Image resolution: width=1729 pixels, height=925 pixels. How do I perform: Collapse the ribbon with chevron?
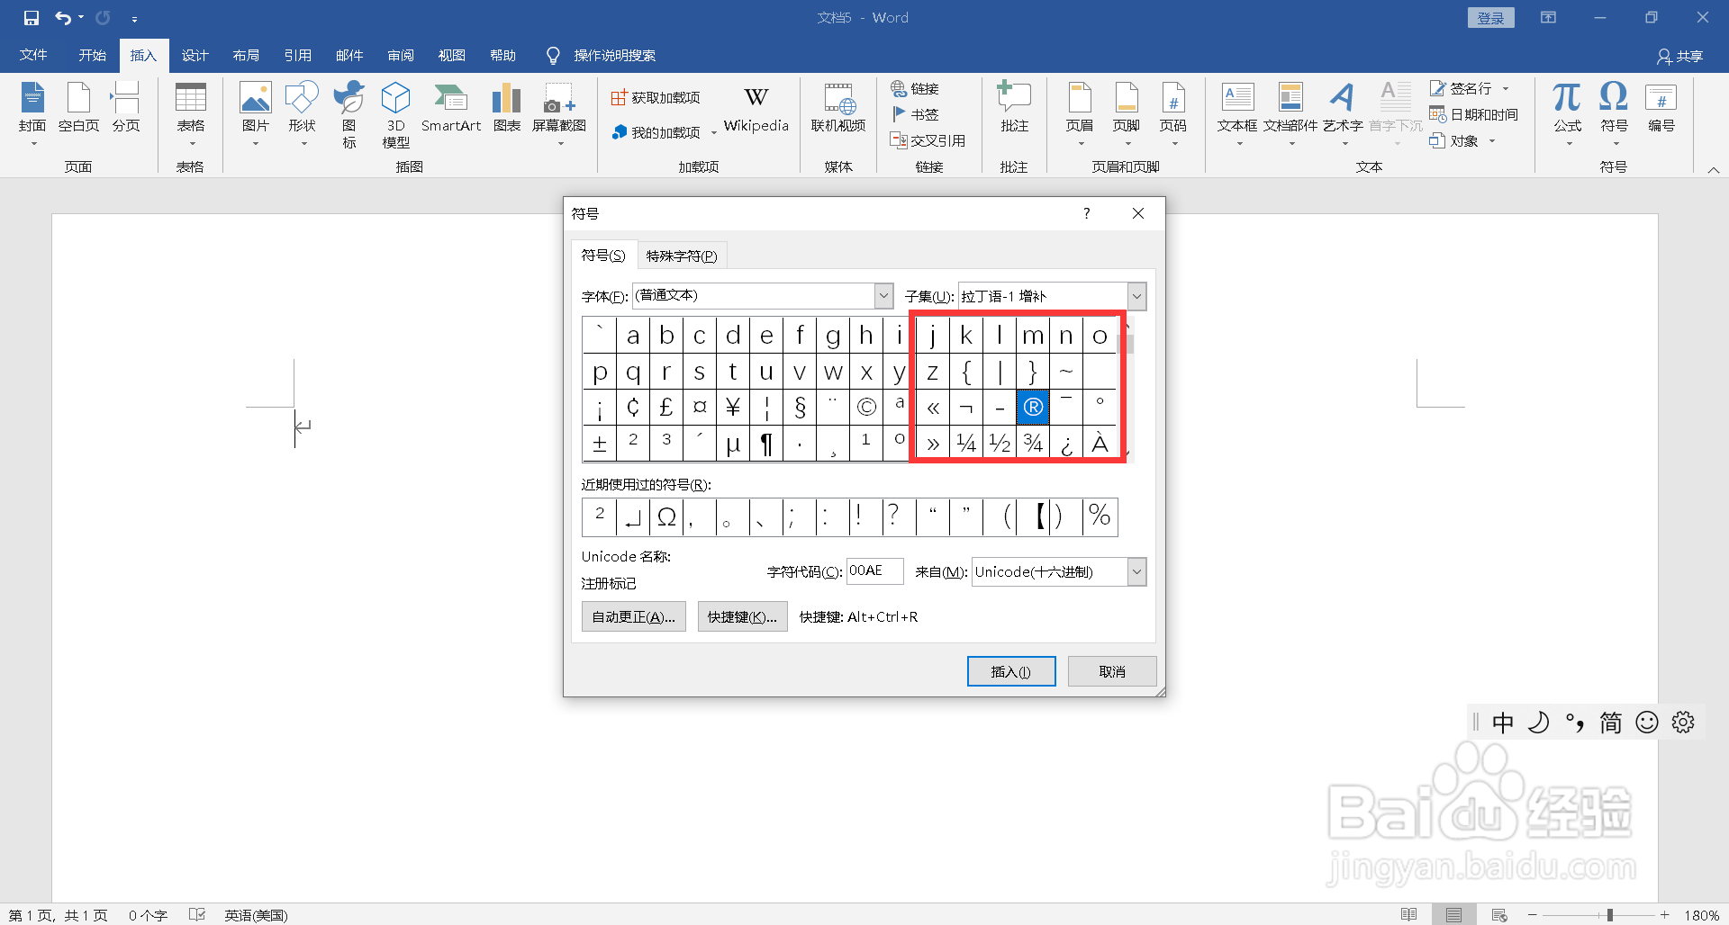[x=1713, y=169]
